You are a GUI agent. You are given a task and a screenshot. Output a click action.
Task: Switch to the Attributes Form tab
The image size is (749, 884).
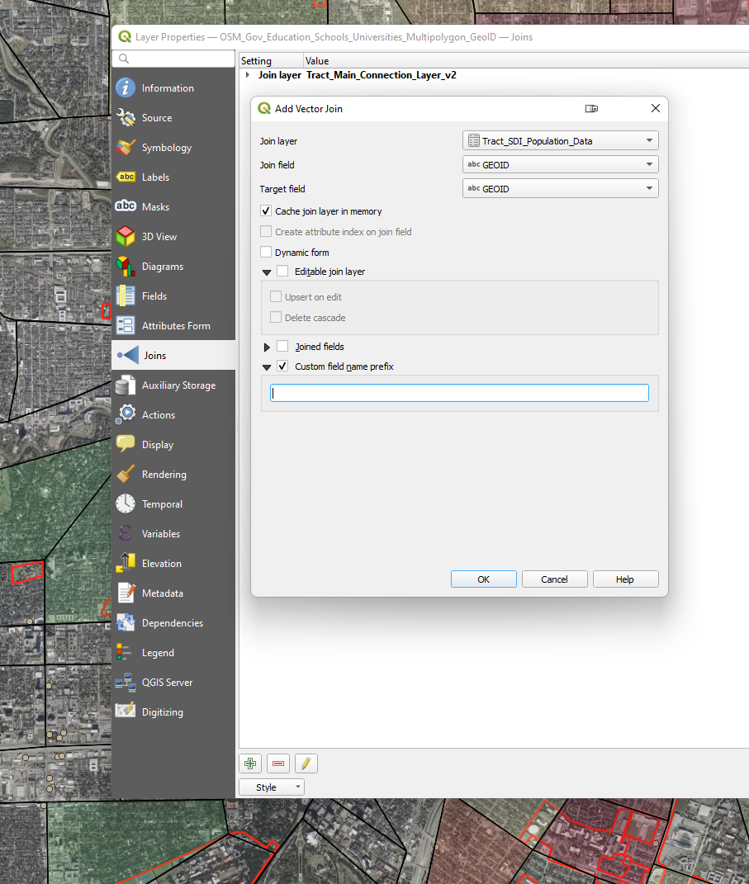173,326
